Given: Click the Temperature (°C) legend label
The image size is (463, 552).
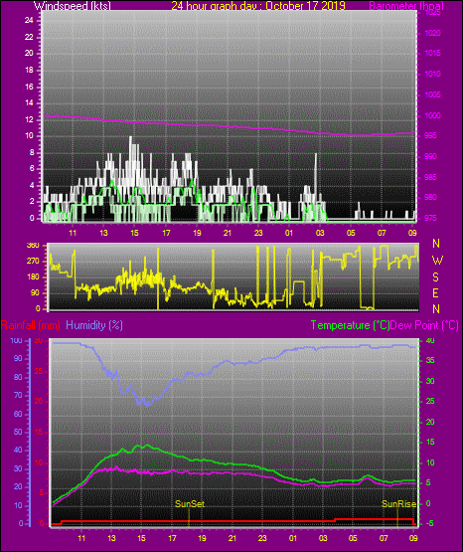Looking at the screenshot, I should tap(350, 325).
